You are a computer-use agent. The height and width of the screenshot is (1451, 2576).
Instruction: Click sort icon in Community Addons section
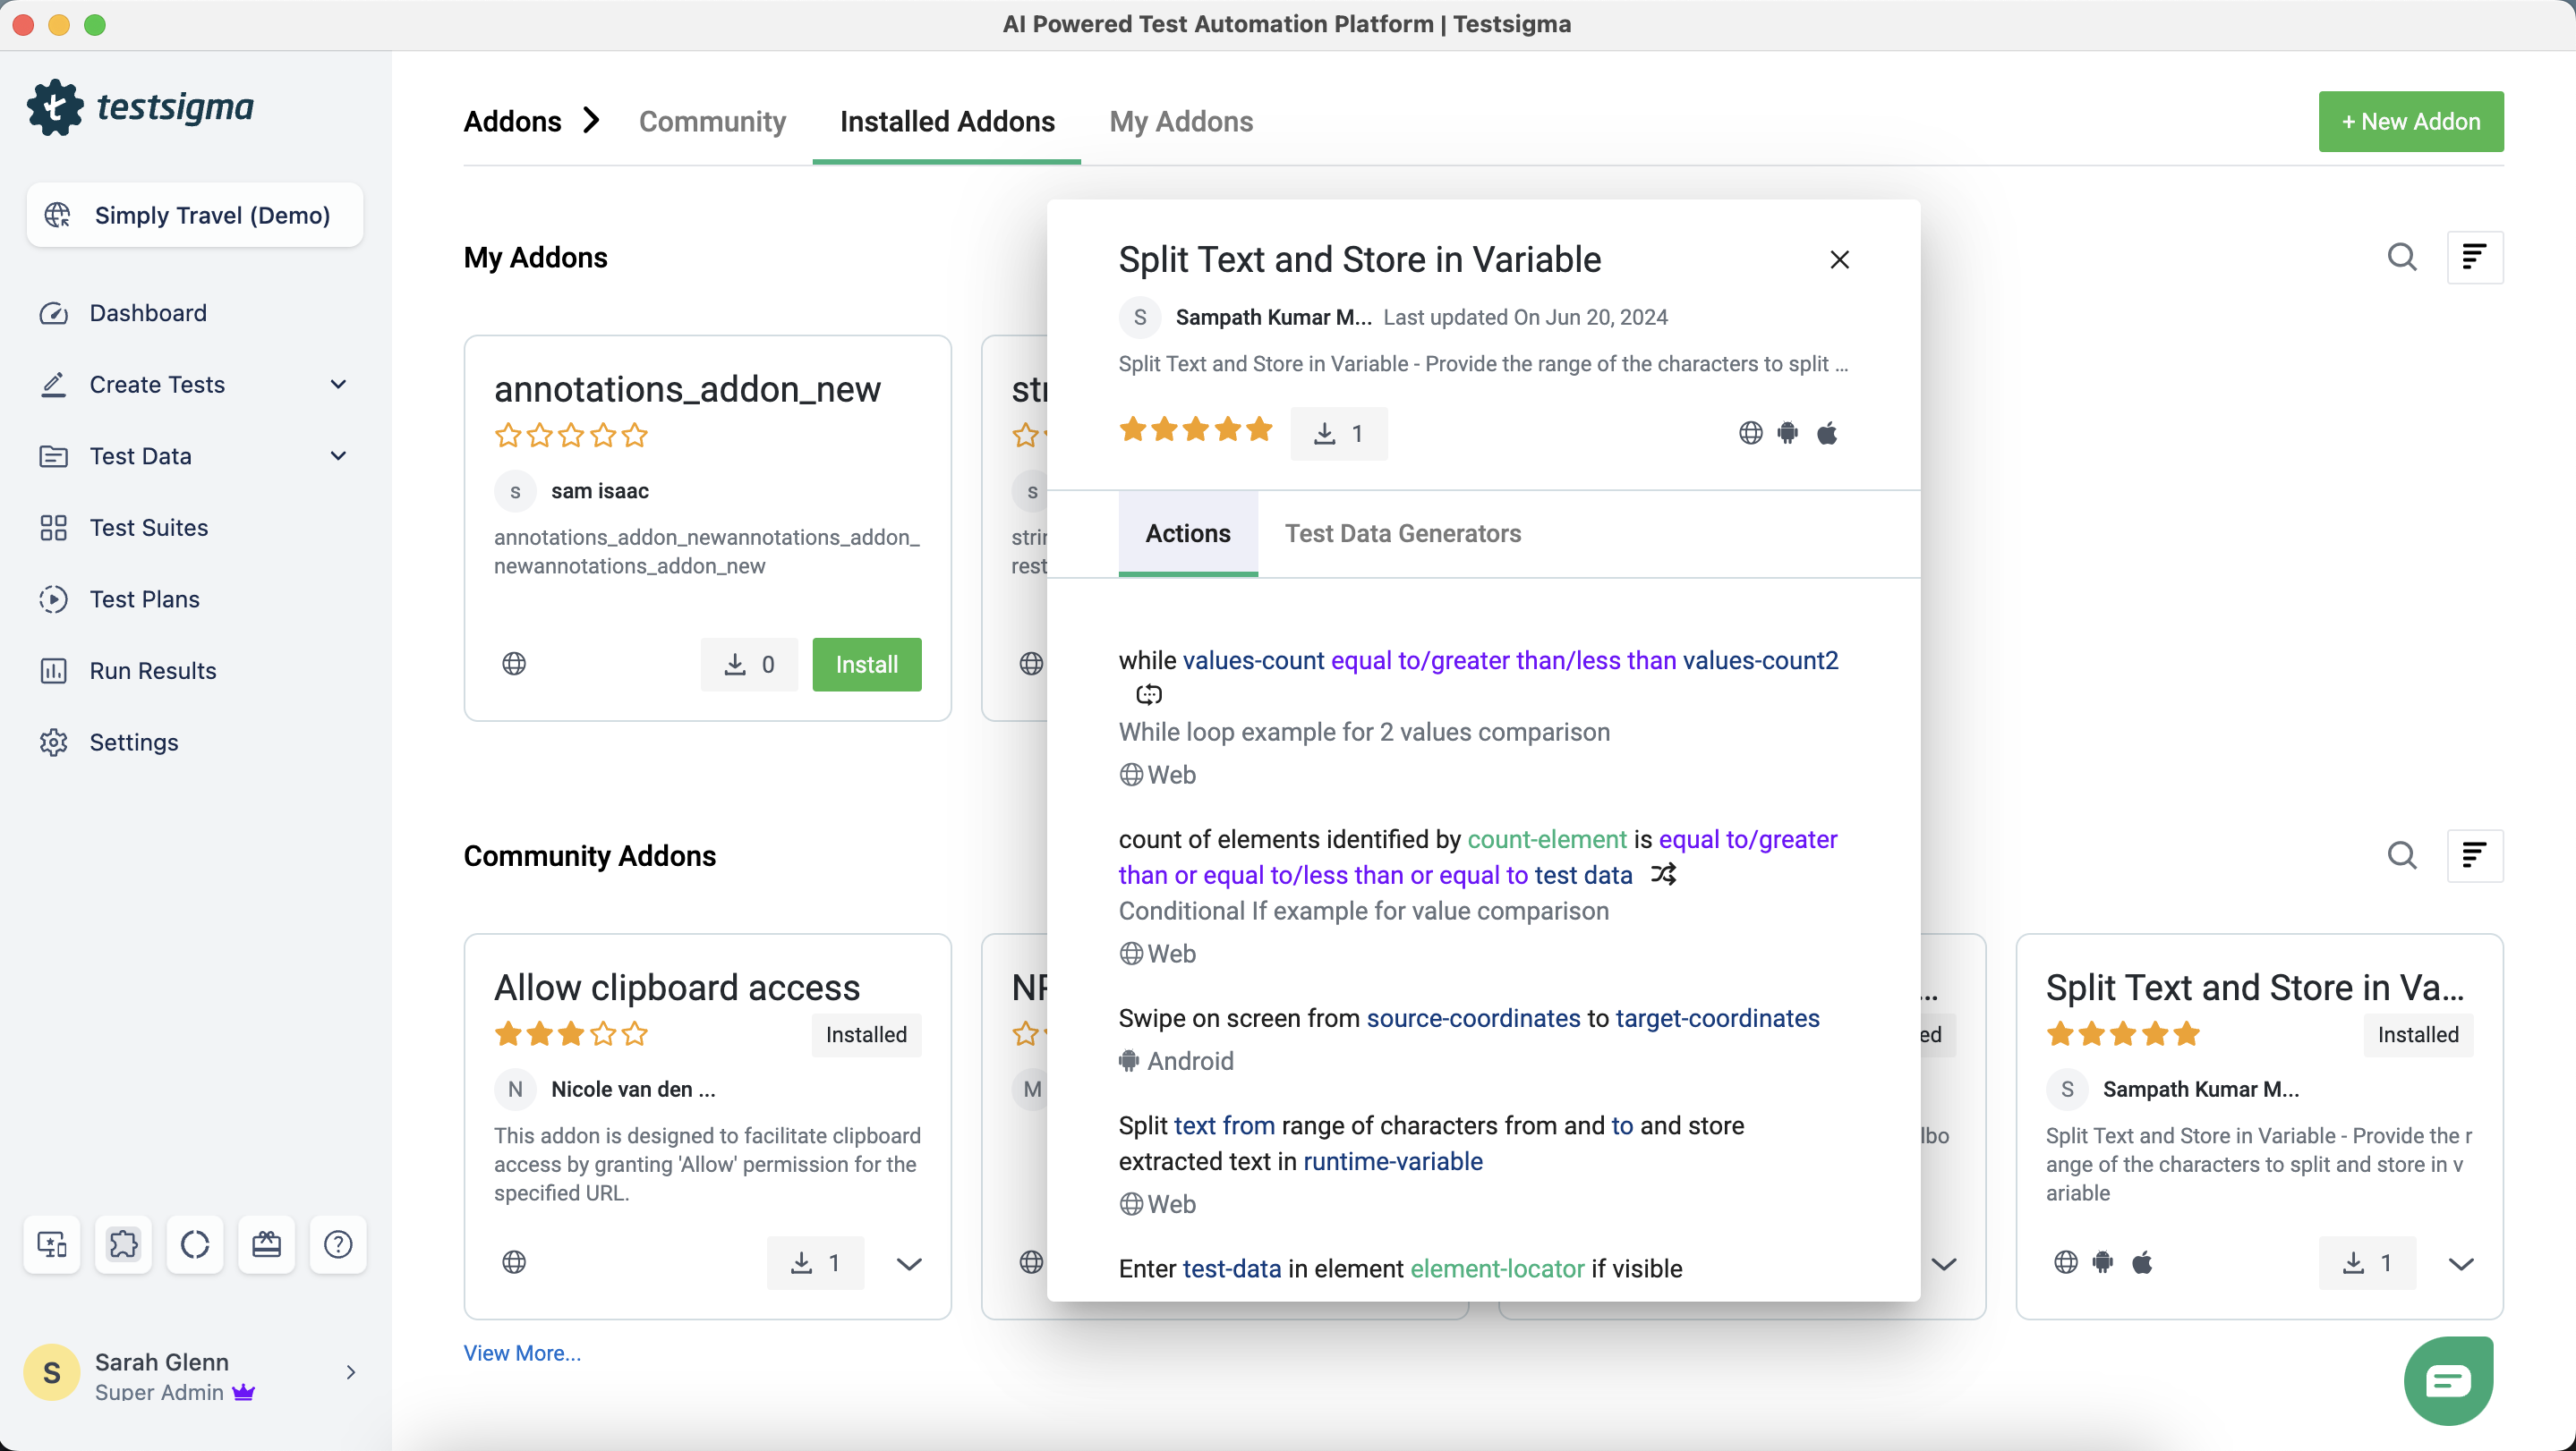point(2474,856)
